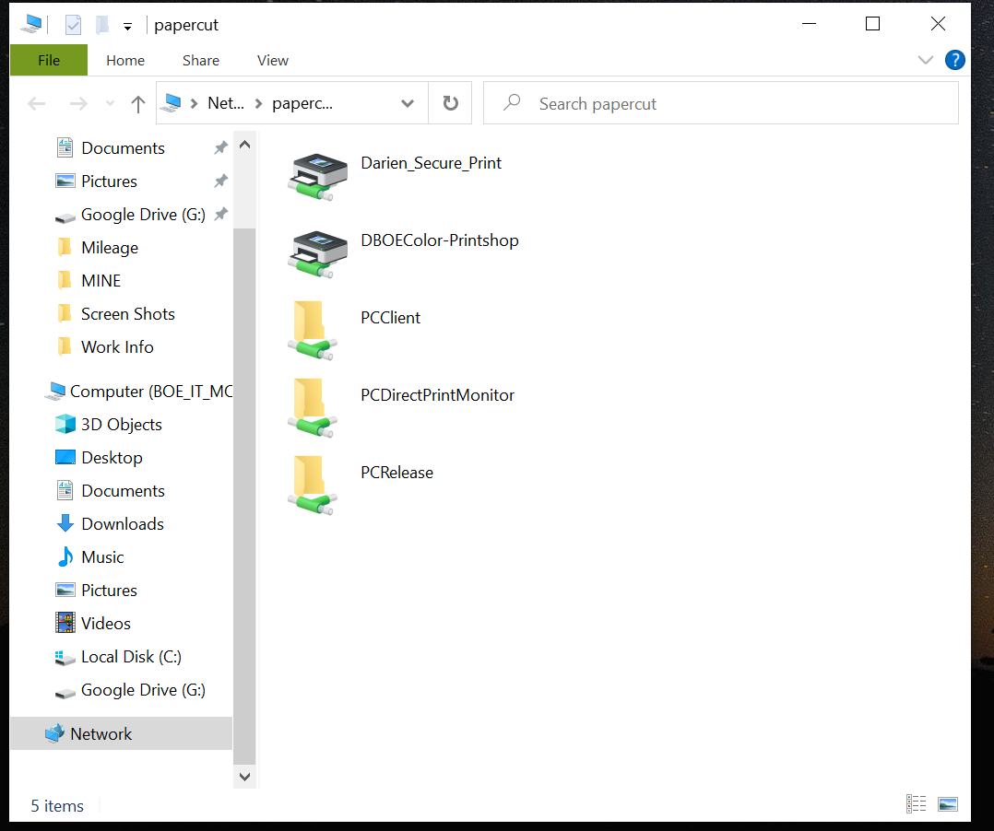Open Help with the question mark icon
994x831 pixels.
(954, 60)
